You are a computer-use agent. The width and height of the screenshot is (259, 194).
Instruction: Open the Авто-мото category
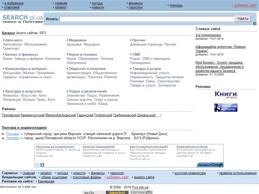point(14,40)
